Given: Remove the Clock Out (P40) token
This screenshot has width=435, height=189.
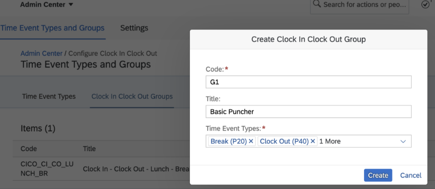Looking at the screenshot, I should [x=313, y=141].
